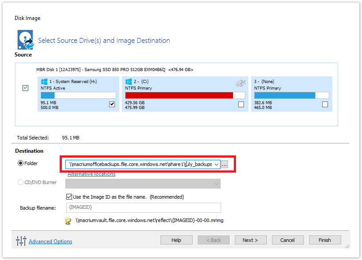Click the resize grip in dialog corner
Image resolution: width=362 pixels, height=260 pixels.
(x=347, y=246)
